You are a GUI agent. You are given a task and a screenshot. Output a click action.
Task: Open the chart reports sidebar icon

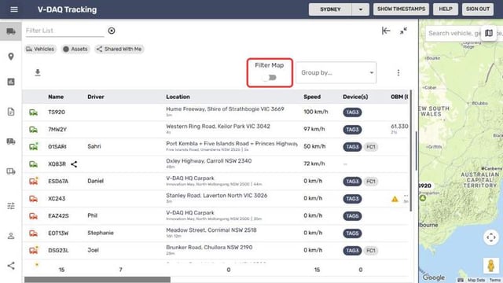tap(11, 82)
